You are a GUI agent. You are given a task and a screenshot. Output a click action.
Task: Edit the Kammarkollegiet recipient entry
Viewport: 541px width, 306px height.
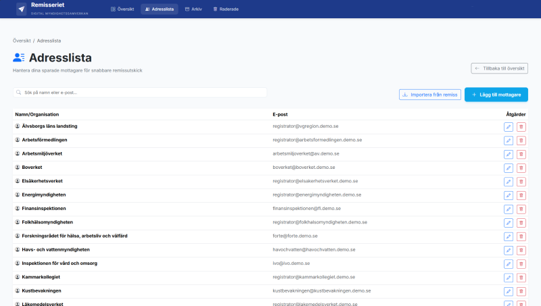(509, 278)
